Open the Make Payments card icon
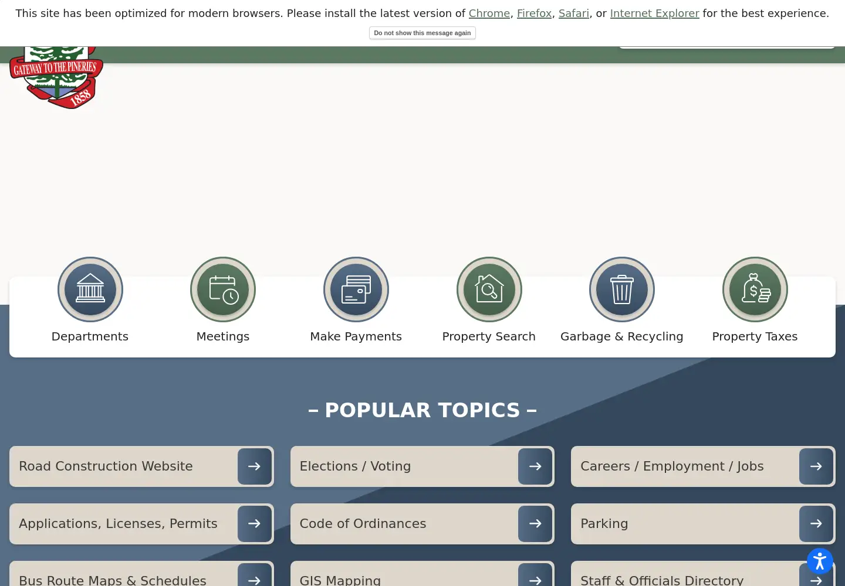The image size is (845, 586). coord(356,289)
